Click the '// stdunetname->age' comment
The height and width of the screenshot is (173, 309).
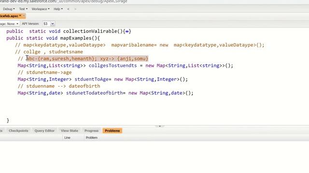[45, 73]
